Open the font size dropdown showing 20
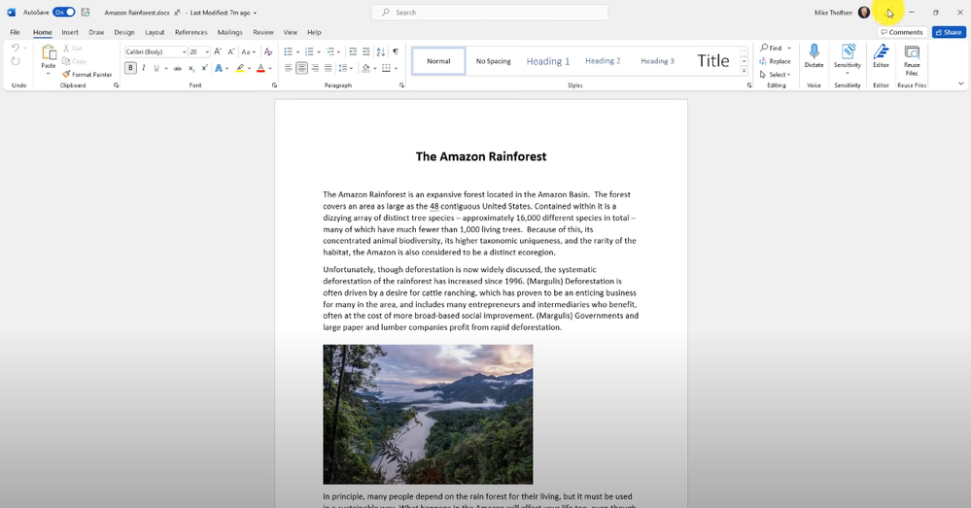Image resolution: width=971 pixels, height=508 pixels. click(x=207, y=52)
